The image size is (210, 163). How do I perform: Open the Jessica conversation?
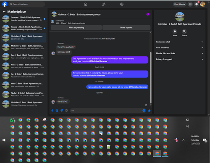coord(24,28)
